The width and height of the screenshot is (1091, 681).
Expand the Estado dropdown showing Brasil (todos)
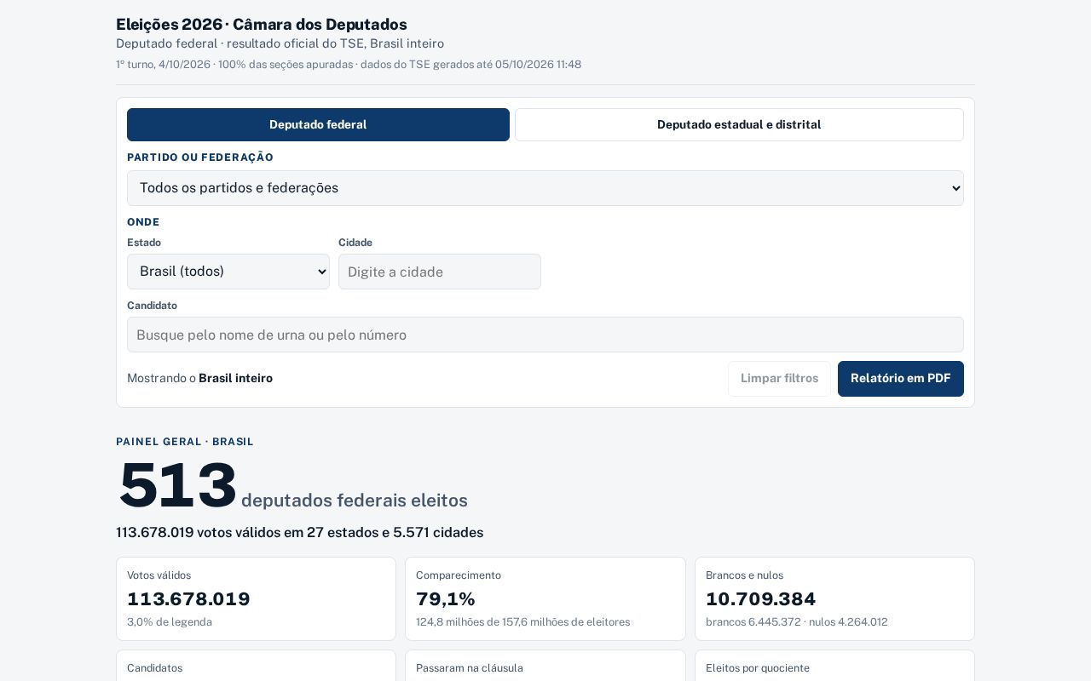click(x=228, y=272)
